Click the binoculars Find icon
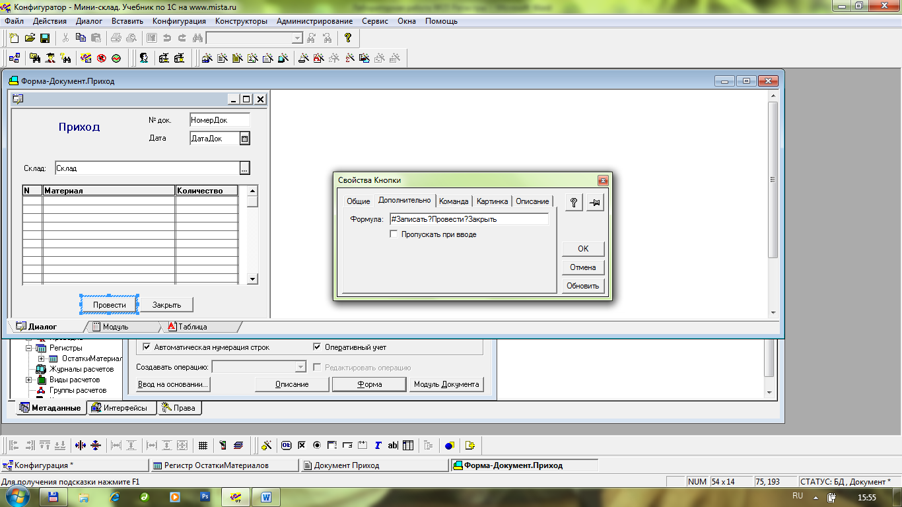The image size is (902, 507). coord(197,38)
